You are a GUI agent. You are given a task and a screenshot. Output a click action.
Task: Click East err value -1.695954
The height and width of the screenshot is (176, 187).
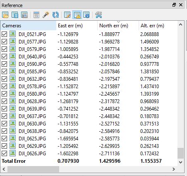click(x=68, y=139)
